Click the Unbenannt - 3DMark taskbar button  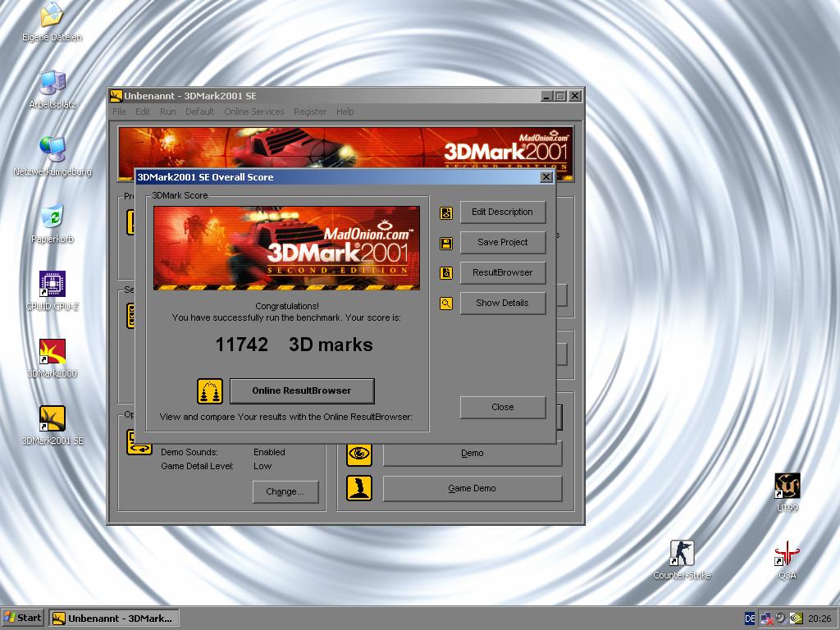pyautogui.click(x=115, y=619)
